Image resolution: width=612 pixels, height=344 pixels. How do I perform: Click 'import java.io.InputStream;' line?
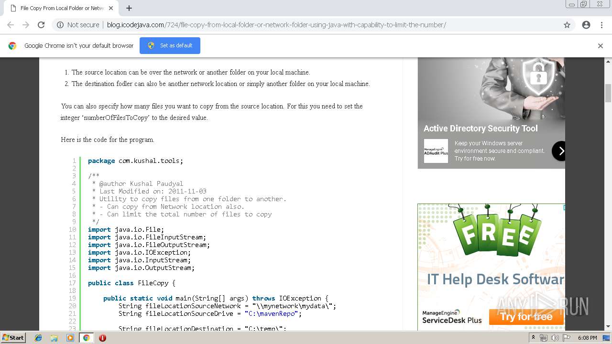tap(139, 260)
